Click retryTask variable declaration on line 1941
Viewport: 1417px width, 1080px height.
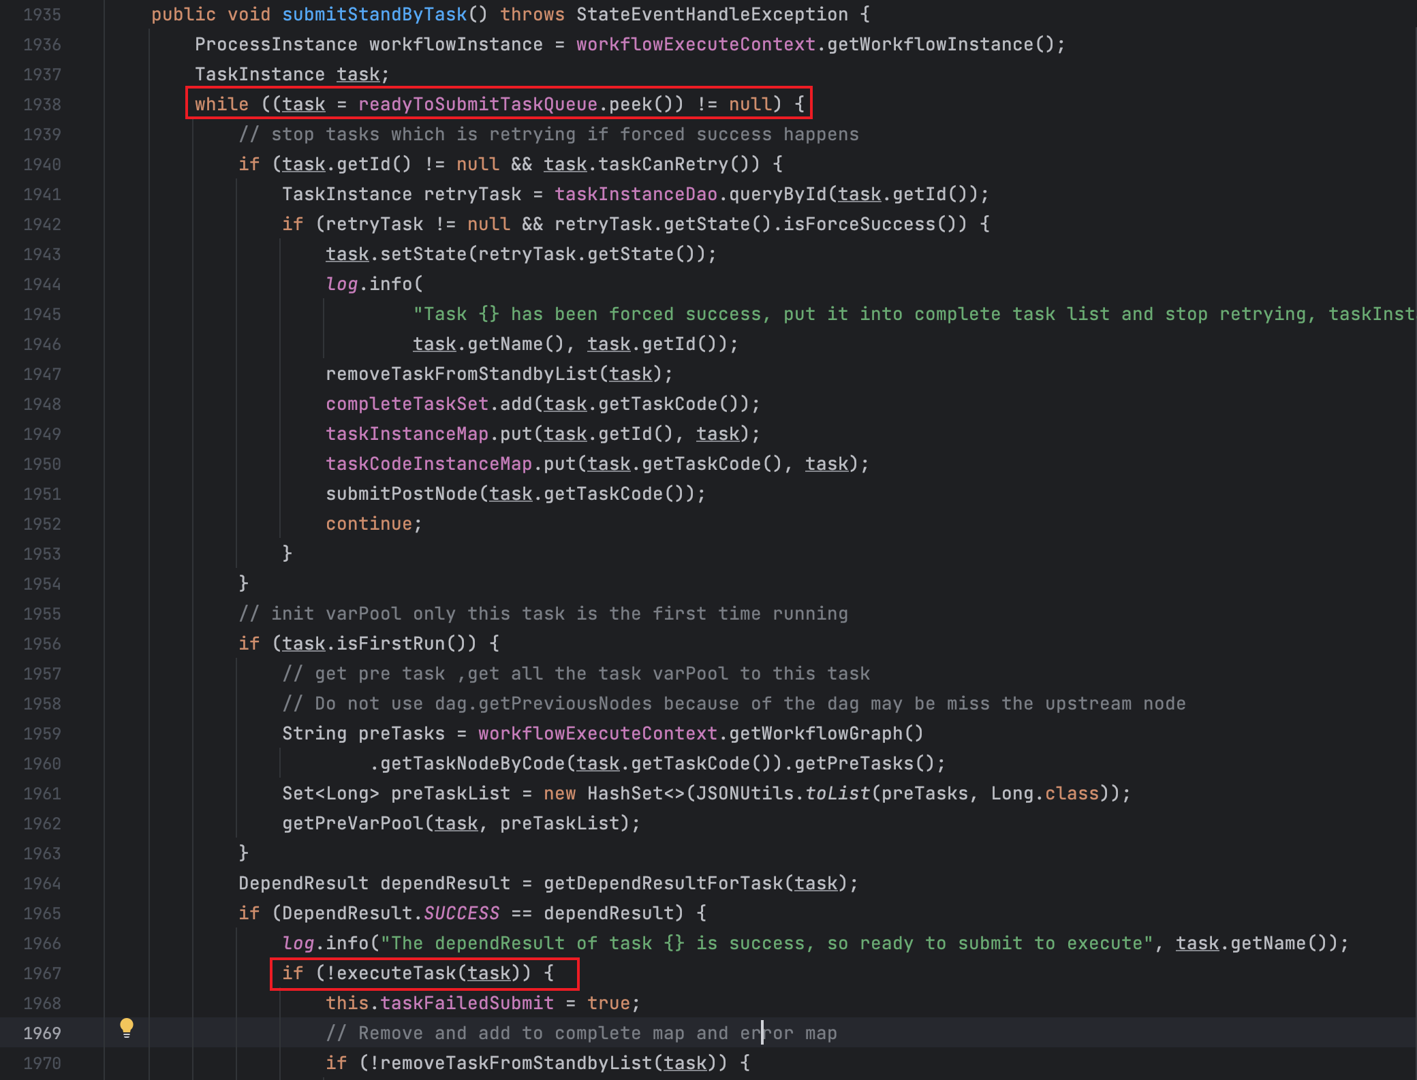coord(472,194)
